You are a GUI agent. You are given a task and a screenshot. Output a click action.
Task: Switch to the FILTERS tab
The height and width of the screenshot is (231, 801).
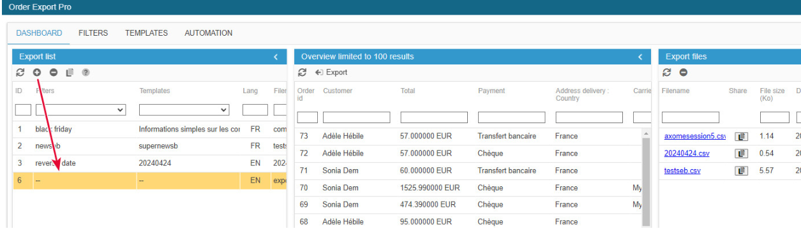93,33
